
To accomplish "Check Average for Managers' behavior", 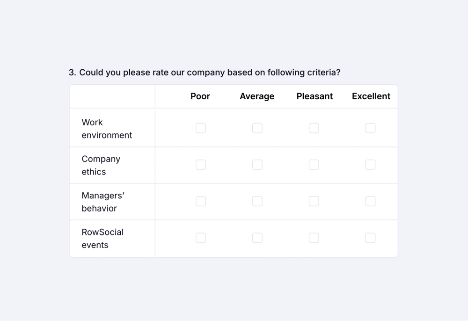I will point(257,201).
